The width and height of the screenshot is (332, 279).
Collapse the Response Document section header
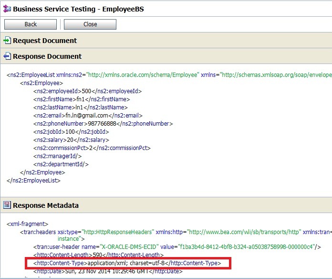47,56
